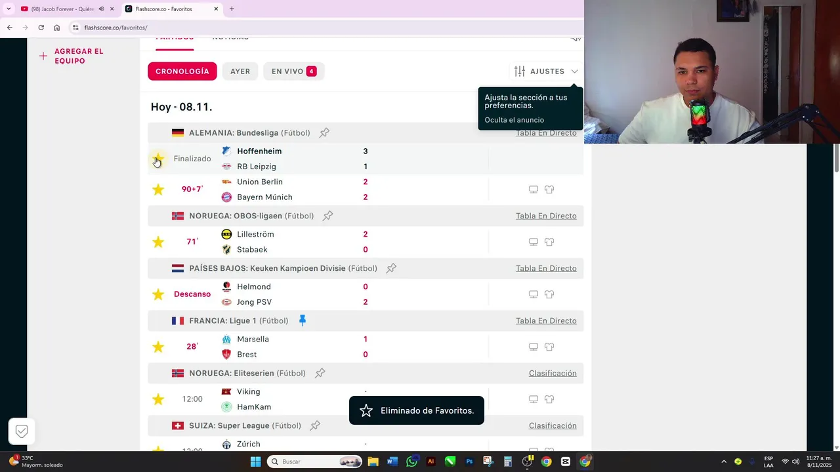Select the CRONOLOGÍA tab
The width and height of the screenshot is (840, 472).
coord(182,71)
